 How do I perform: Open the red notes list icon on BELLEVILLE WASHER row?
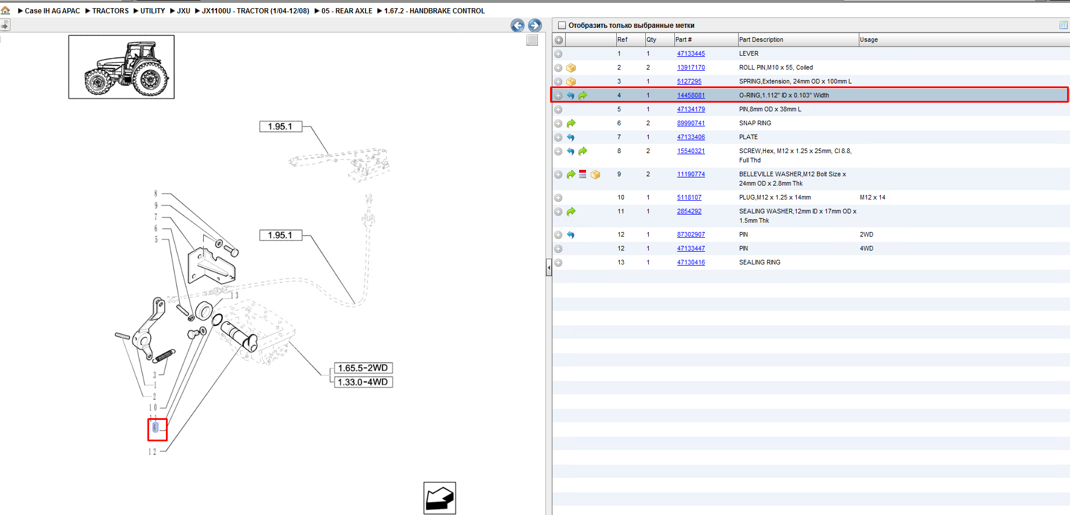tap(583, 174)
